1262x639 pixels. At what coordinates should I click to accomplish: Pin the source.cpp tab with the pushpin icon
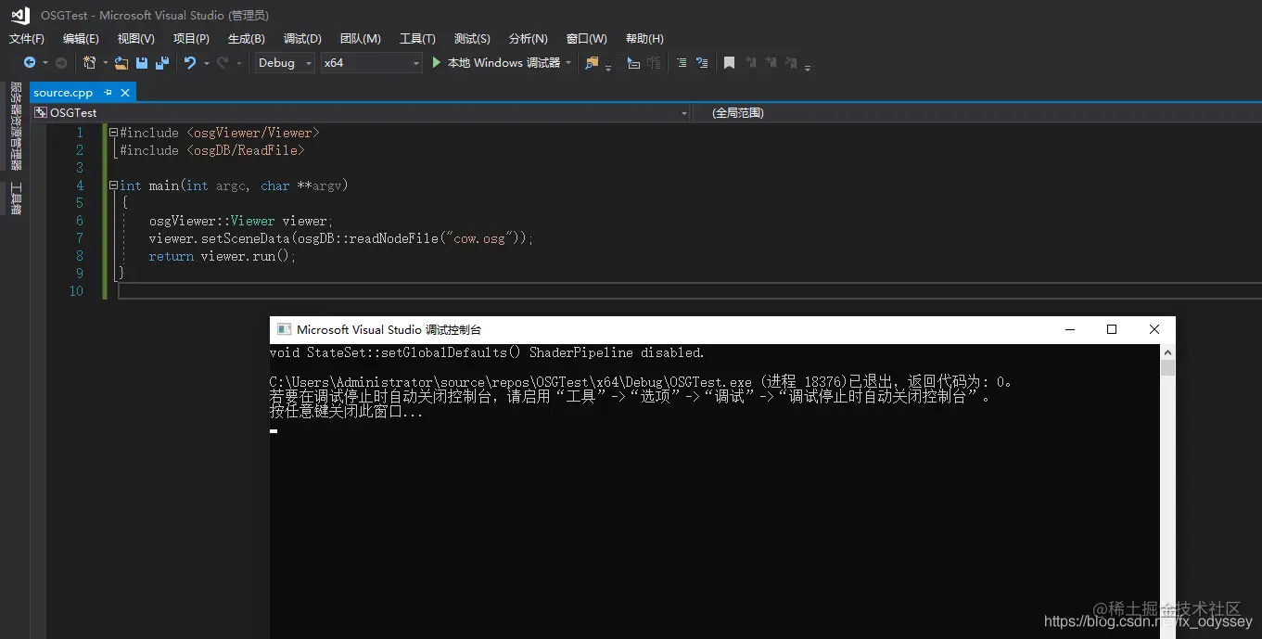(x=108, y=92)
